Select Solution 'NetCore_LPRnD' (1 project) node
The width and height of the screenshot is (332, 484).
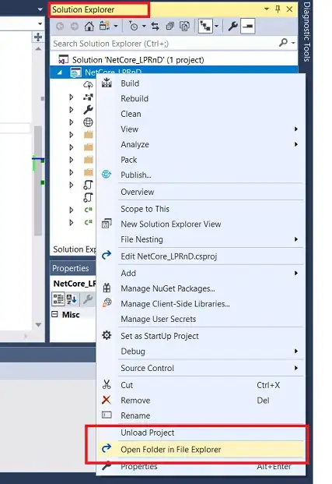tap(138, 59)
